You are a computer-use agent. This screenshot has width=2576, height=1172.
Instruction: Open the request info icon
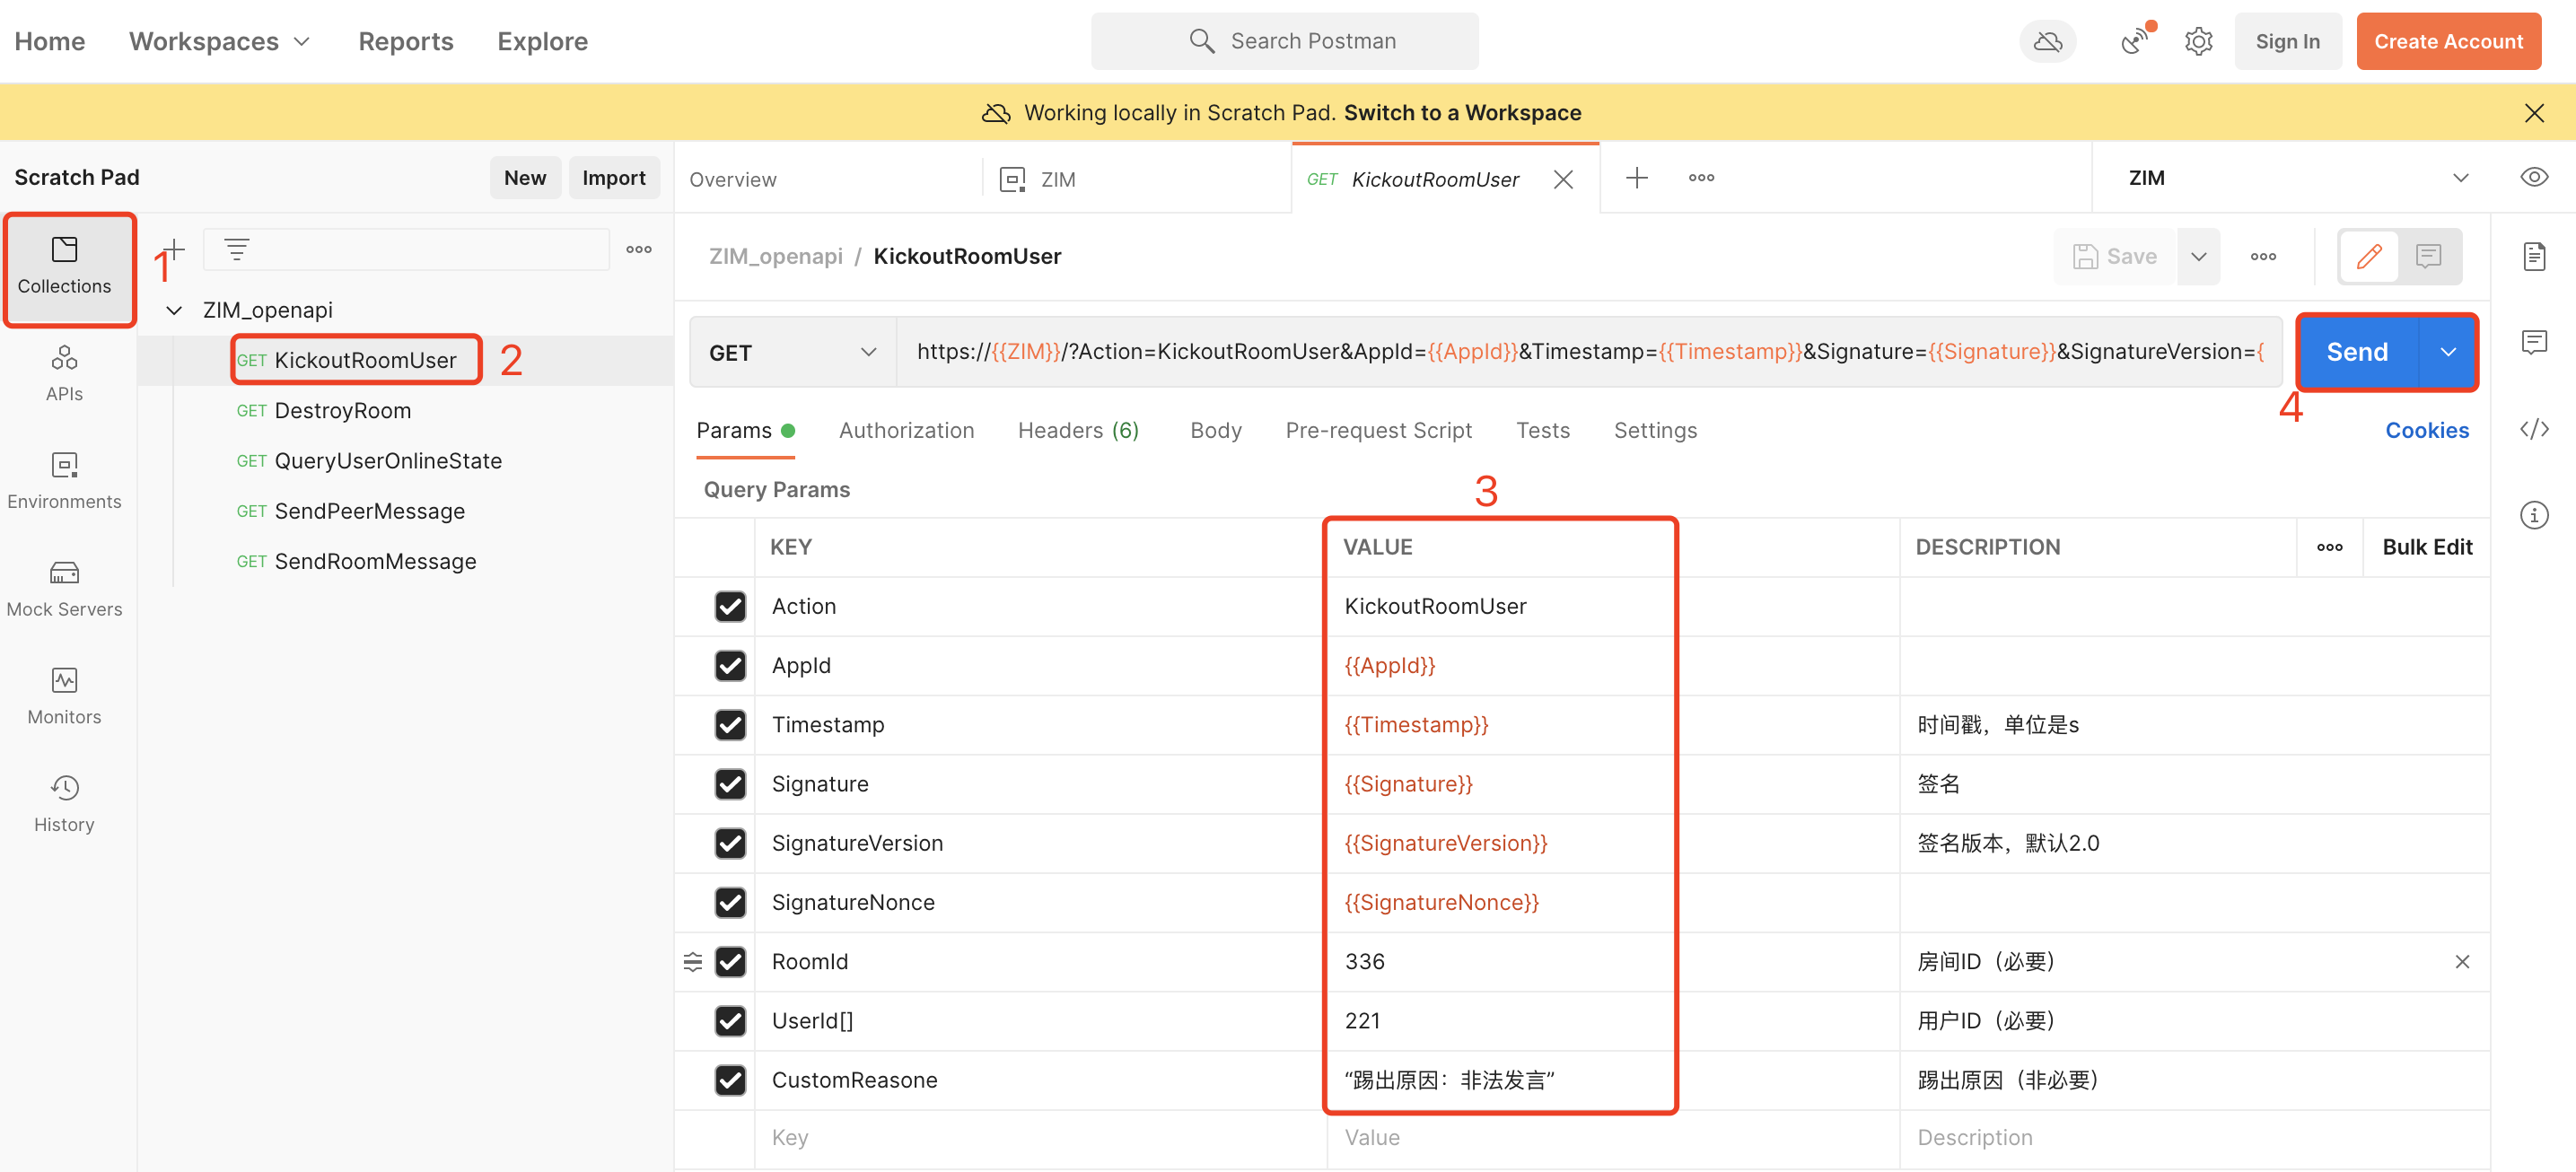[x=2533, y=515]
